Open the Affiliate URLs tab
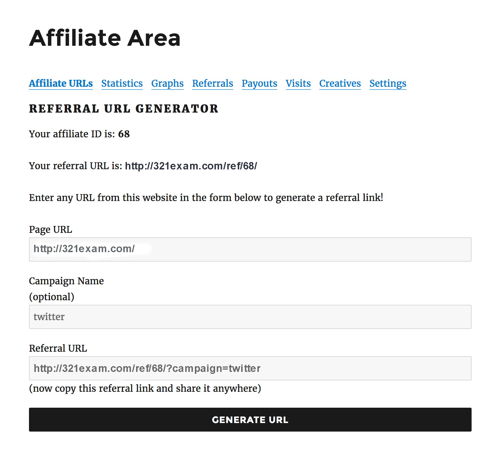Image resolution: width=500 pixels, height=460 pixels. [61, 83]
